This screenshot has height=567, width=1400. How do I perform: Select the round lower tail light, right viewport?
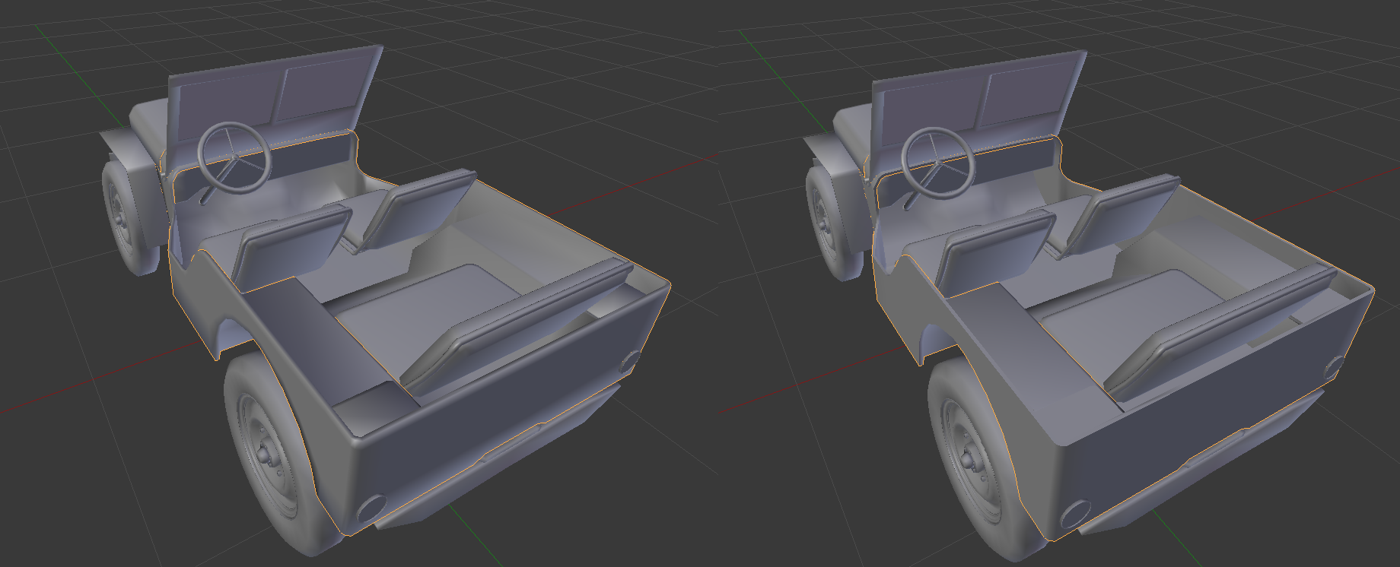click(x=1075, y=515)
